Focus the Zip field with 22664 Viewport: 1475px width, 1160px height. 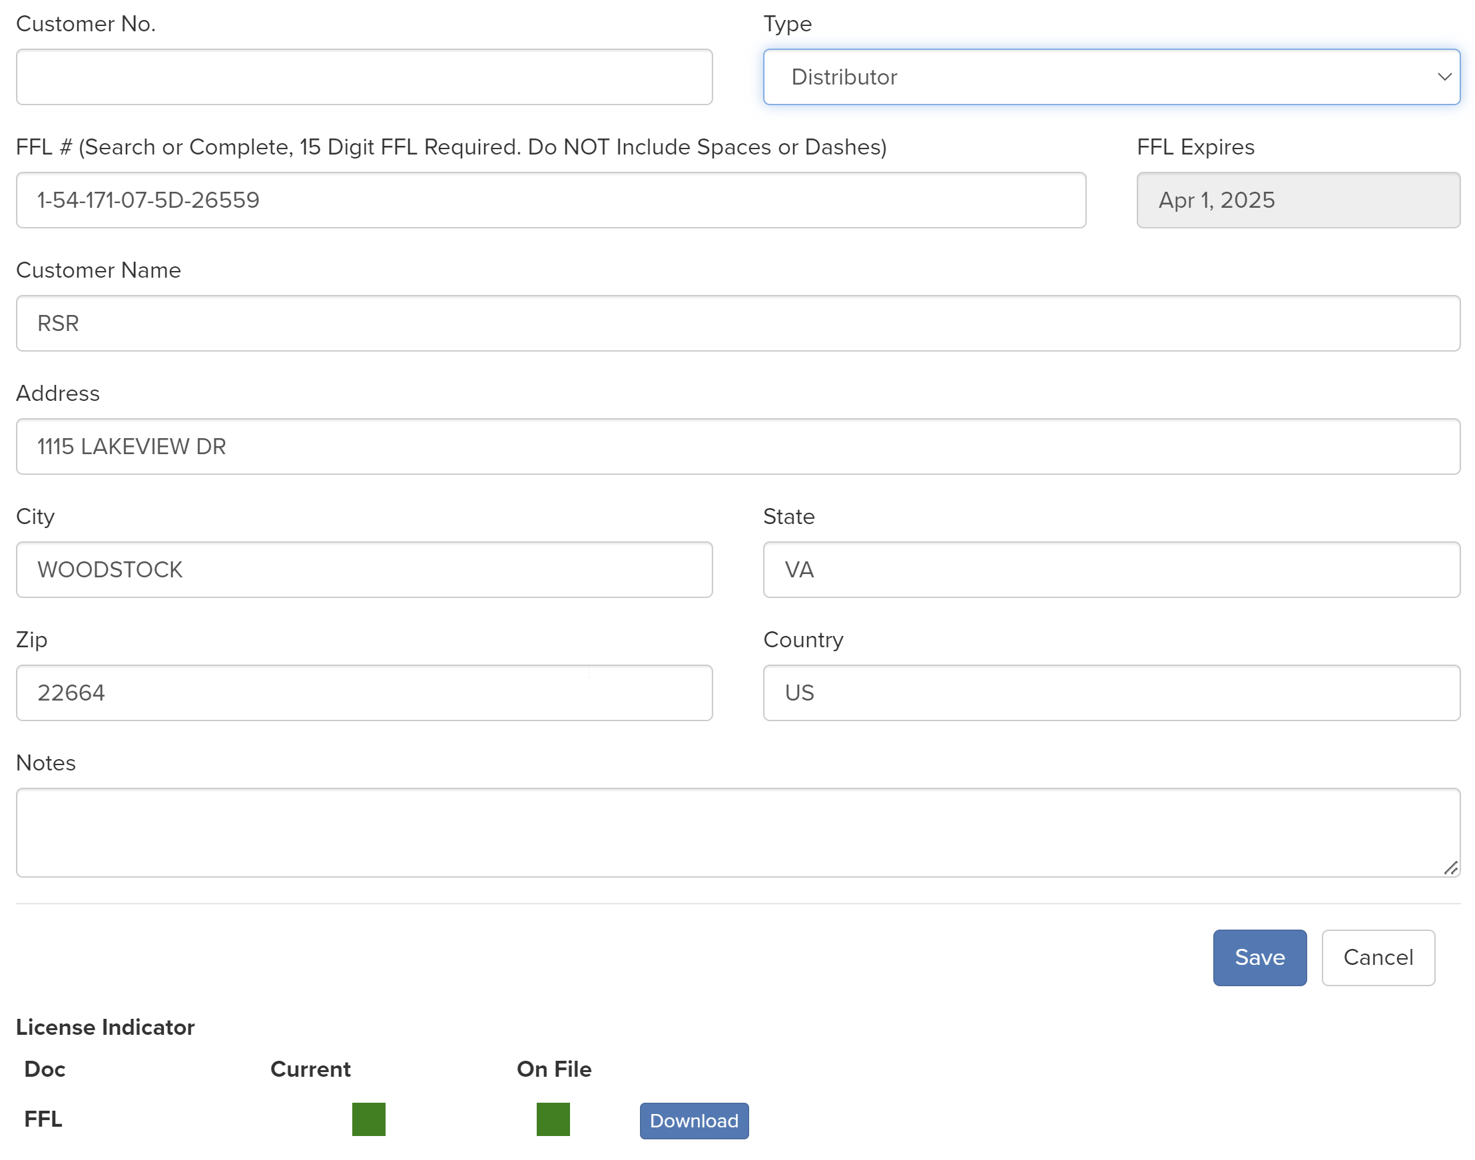[364, 692]
